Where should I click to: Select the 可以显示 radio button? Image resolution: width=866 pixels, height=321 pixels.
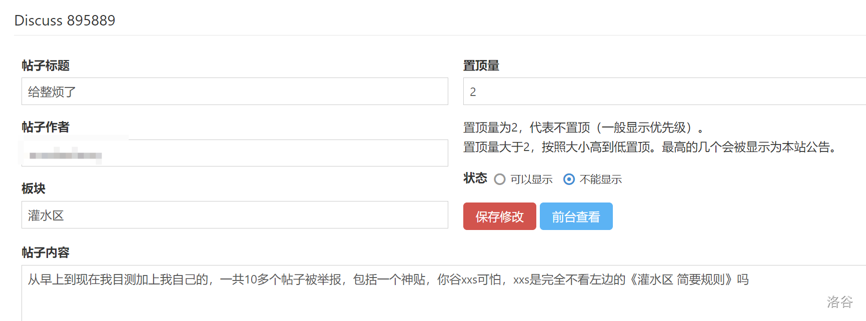(499, 179)
